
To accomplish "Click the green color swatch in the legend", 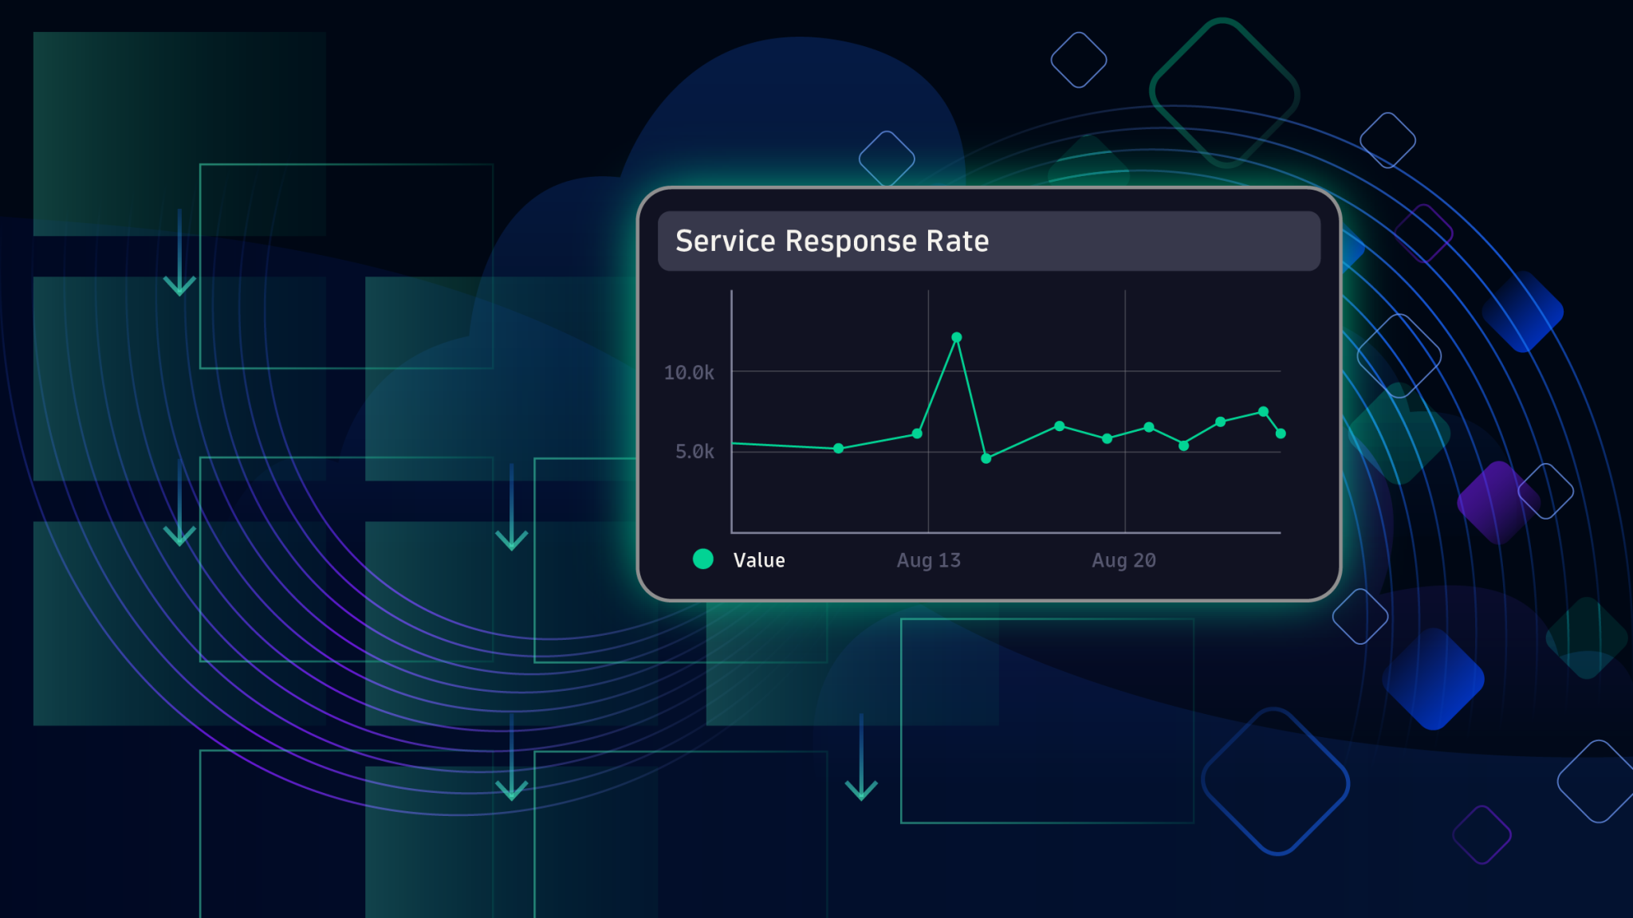I will 703,559.
